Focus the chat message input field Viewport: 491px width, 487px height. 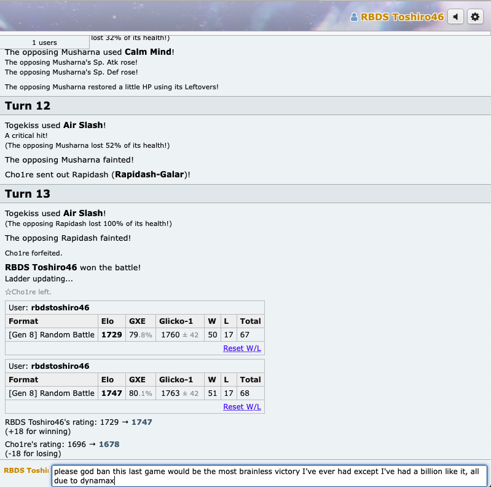(x=269, y=476)
